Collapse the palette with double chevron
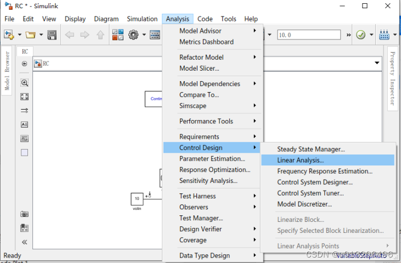Screen dimensions: 401x263 [24, 242]
